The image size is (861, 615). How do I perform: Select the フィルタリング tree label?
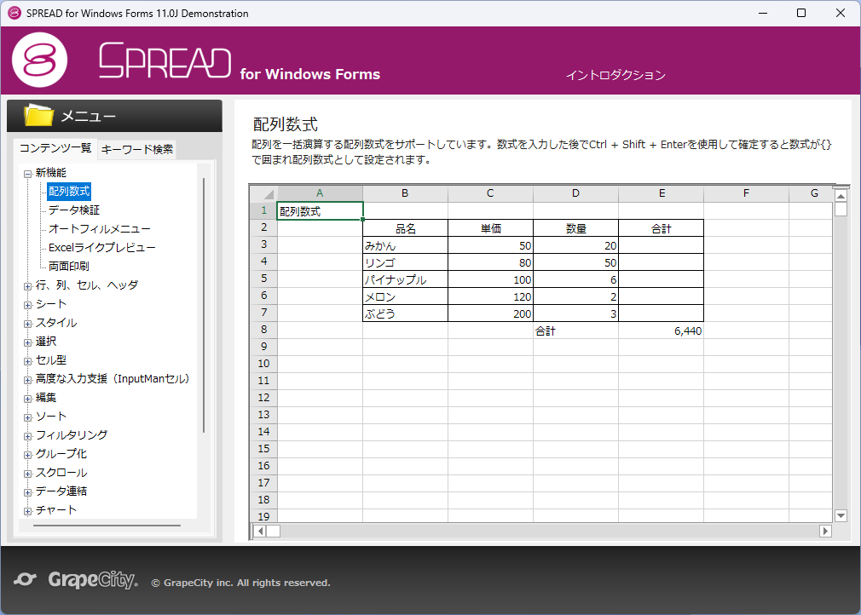click(x=72, y=435)
